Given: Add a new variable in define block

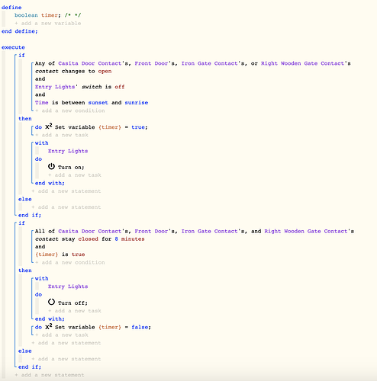Looking at the screenshot, I should [x=48, y=24].
